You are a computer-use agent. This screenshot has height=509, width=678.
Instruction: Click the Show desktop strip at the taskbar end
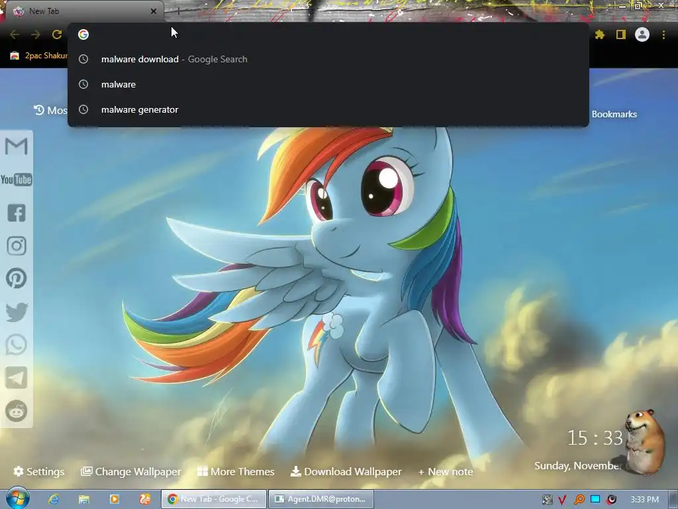(673, 499)
